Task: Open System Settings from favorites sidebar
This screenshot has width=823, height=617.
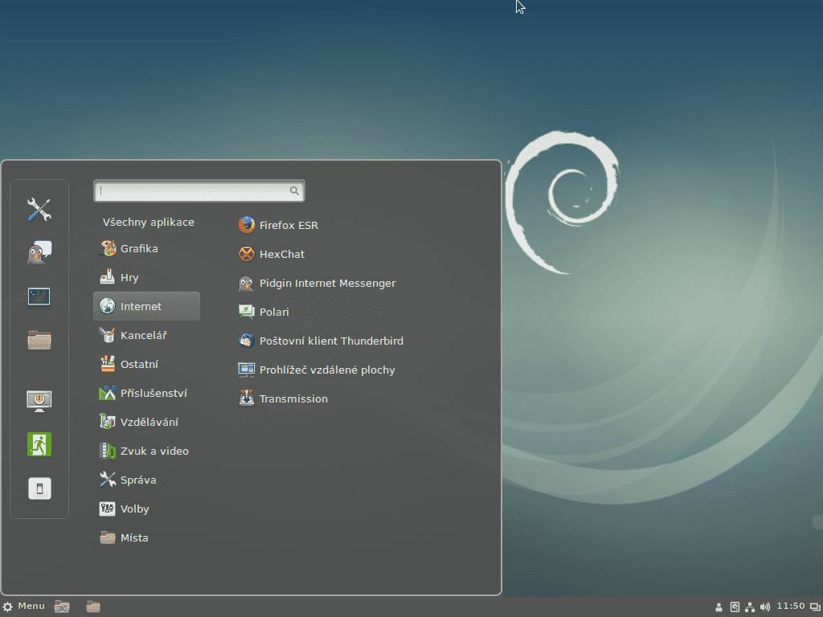Action: pyautogui.click(x=39, y=210)
